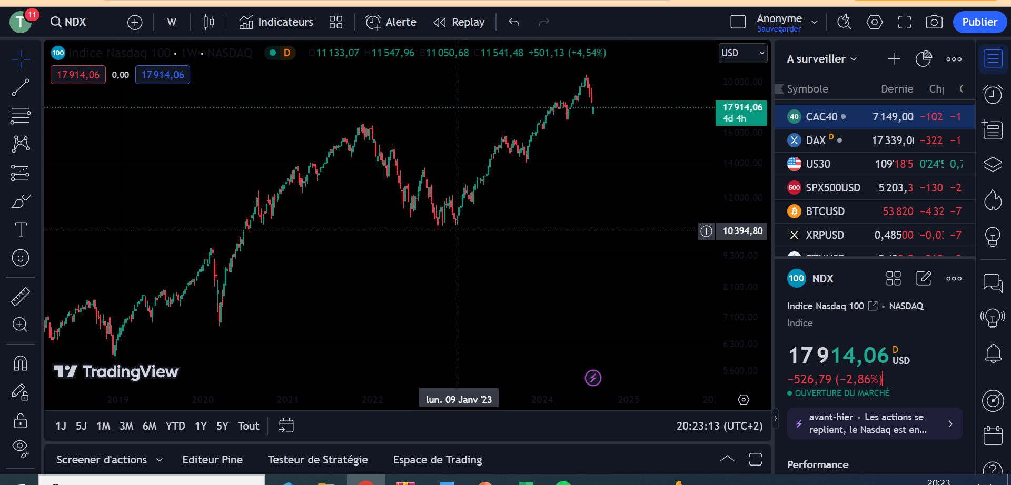Set chart range to YTD

[x=175, y=426]
